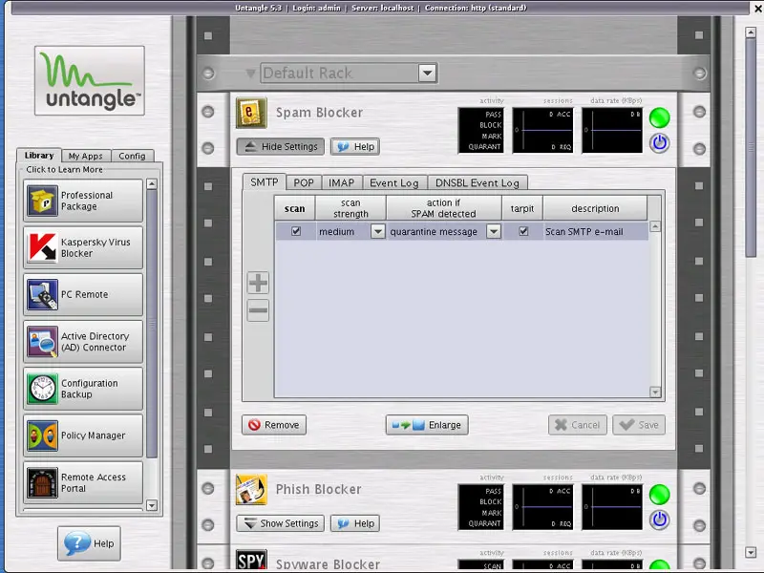Click the settings table scroll-up arrow
This screenshot has width=764, height=573.
click(655, 226)
